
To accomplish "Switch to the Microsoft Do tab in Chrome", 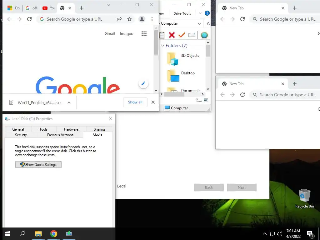I will (13, 8).
